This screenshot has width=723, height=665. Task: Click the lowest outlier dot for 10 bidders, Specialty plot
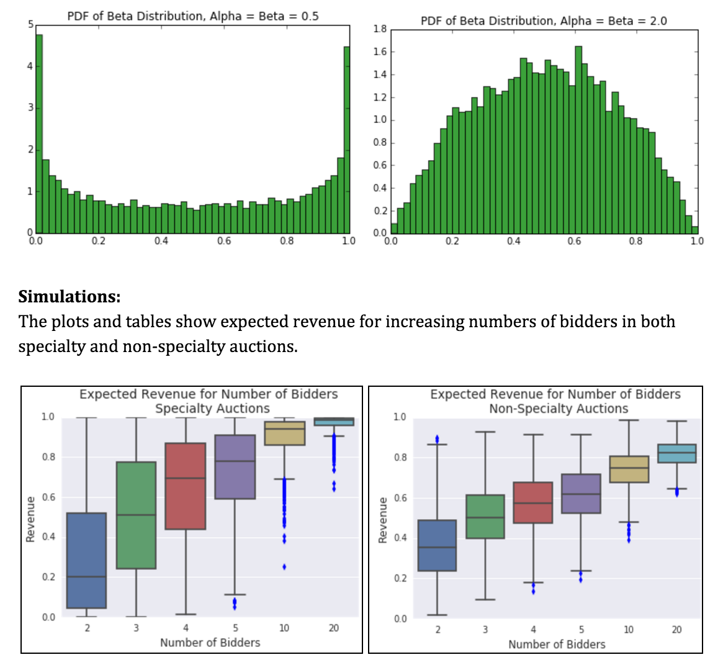click(284, 566)
